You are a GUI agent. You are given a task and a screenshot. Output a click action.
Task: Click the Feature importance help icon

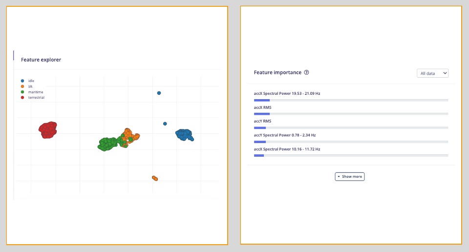[x=306, y=73]
